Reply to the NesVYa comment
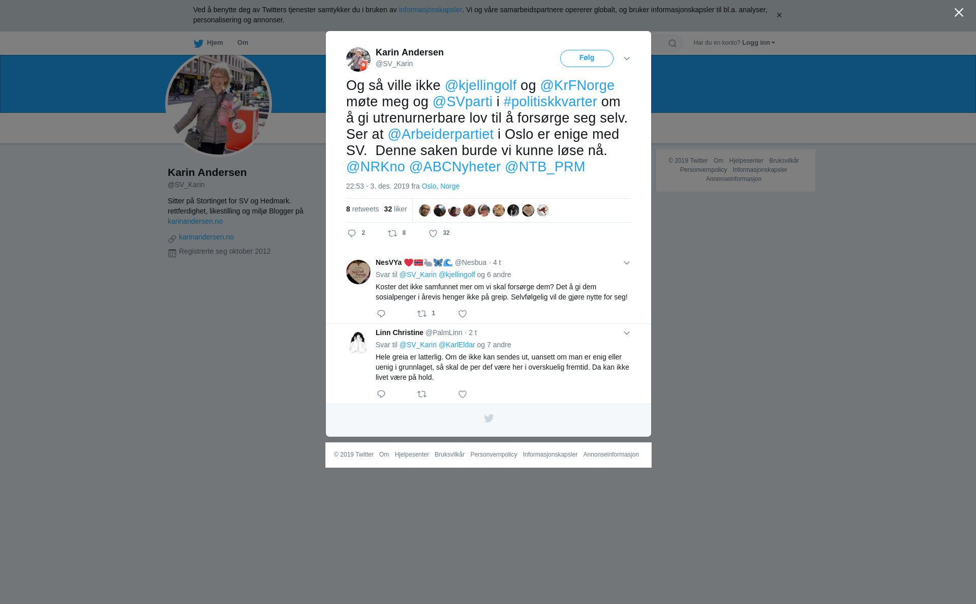This screenshot has width=976, height=604. (x=381, y=314)
